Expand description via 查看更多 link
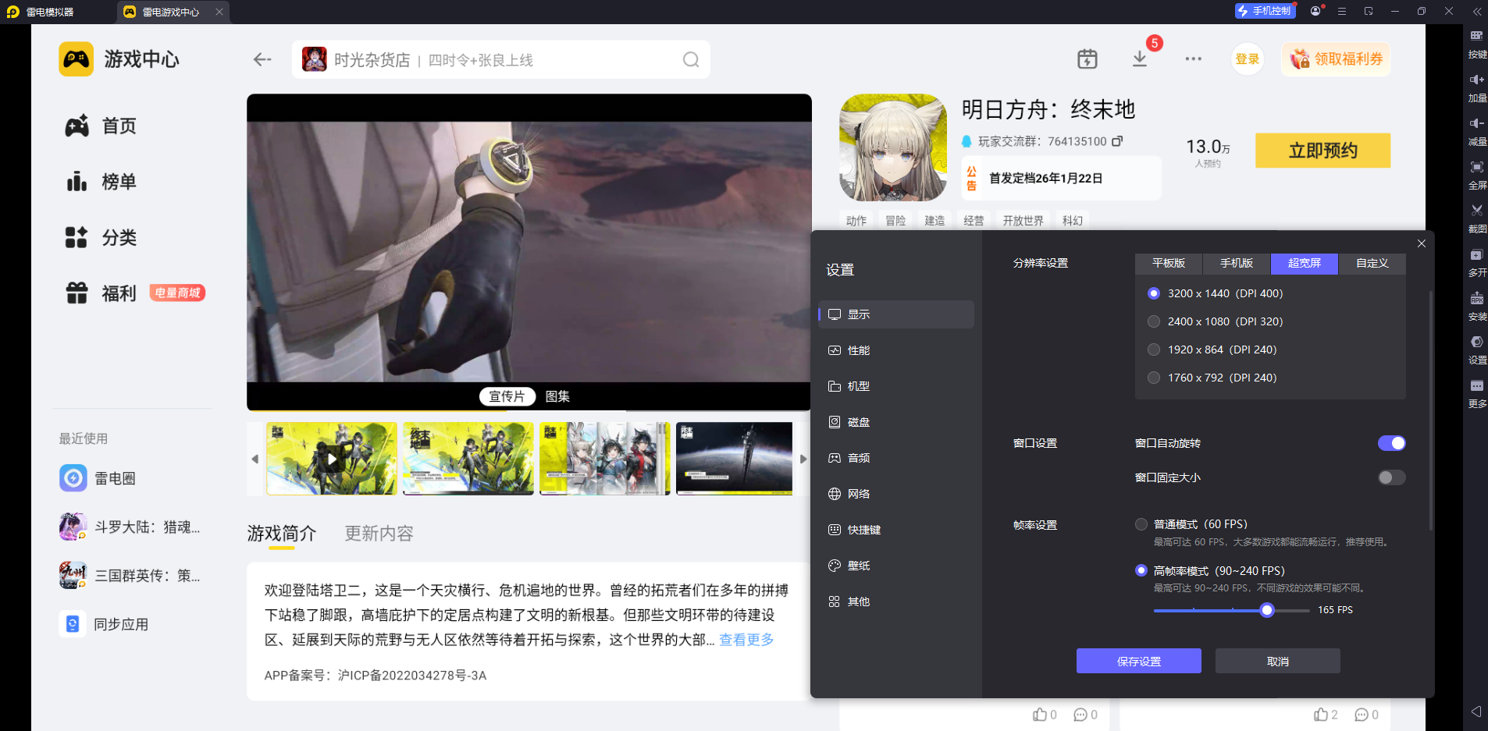Image resolution: width=1488 pixels, height=731 pixels. tap(746, 640)
